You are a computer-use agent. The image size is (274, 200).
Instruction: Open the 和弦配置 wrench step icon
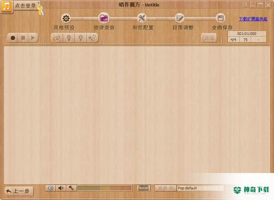[x=142, y=18]
